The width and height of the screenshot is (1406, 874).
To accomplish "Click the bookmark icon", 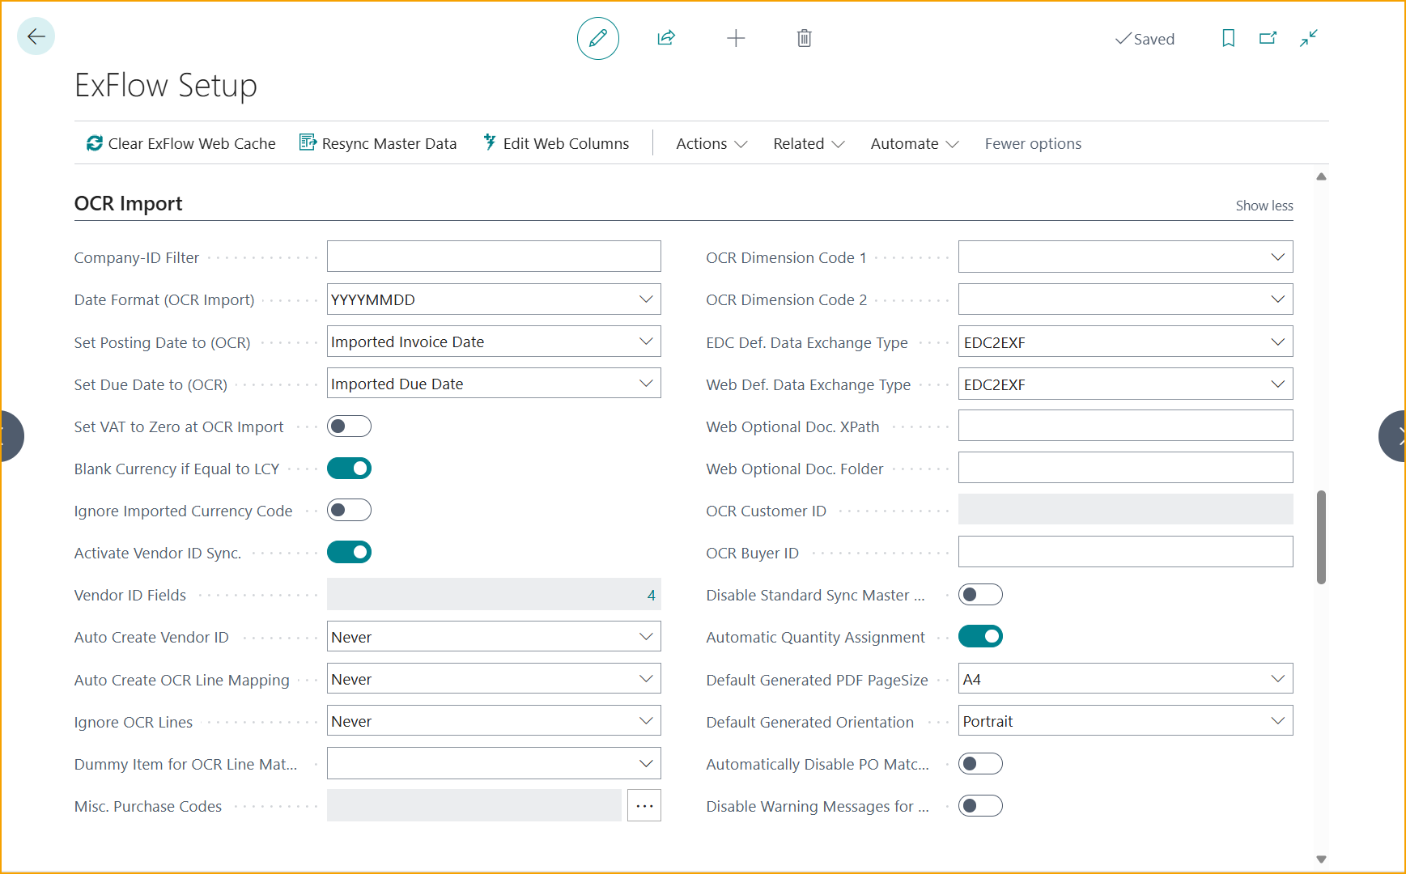I will click(1228, 38).
